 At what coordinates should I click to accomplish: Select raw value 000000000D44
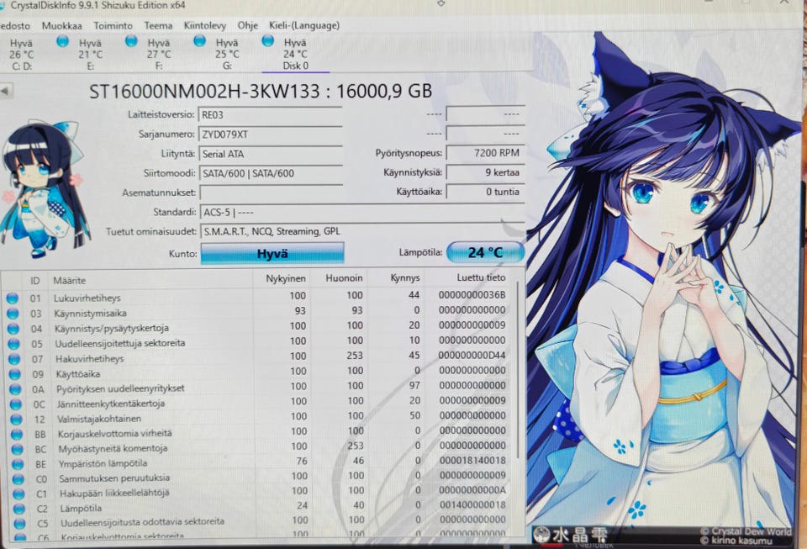click(472, 355)
